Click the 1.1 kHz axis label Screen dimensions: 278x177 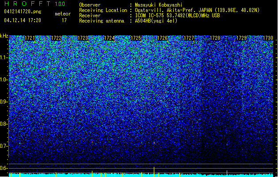click(x=4, y=58)
